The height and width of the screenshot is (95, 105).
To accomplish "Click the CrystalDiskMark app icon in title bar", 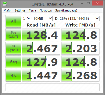I will pos(5,4).
